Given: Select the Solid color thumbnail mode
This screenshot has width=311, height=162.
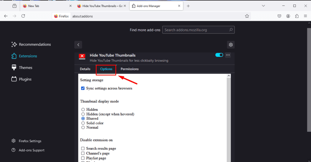Looking at the screenshot, I should pyautogui.click(x=83, y=123).
